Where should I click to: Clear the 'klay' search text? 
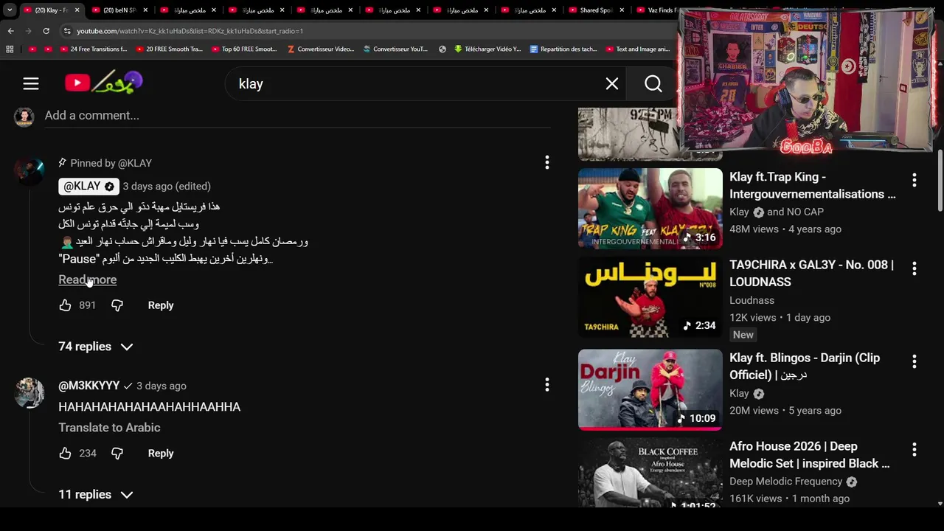[611, 83]
